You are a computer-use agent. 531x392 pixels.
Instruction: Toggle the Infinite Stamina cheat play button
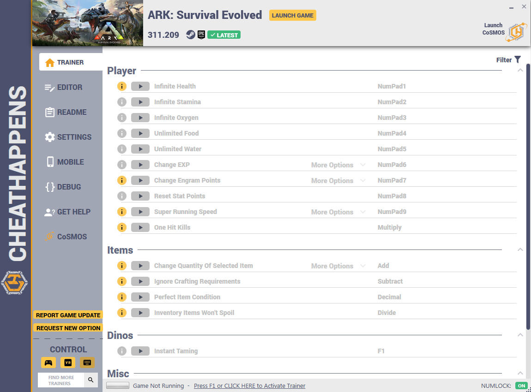coord(140,102)
